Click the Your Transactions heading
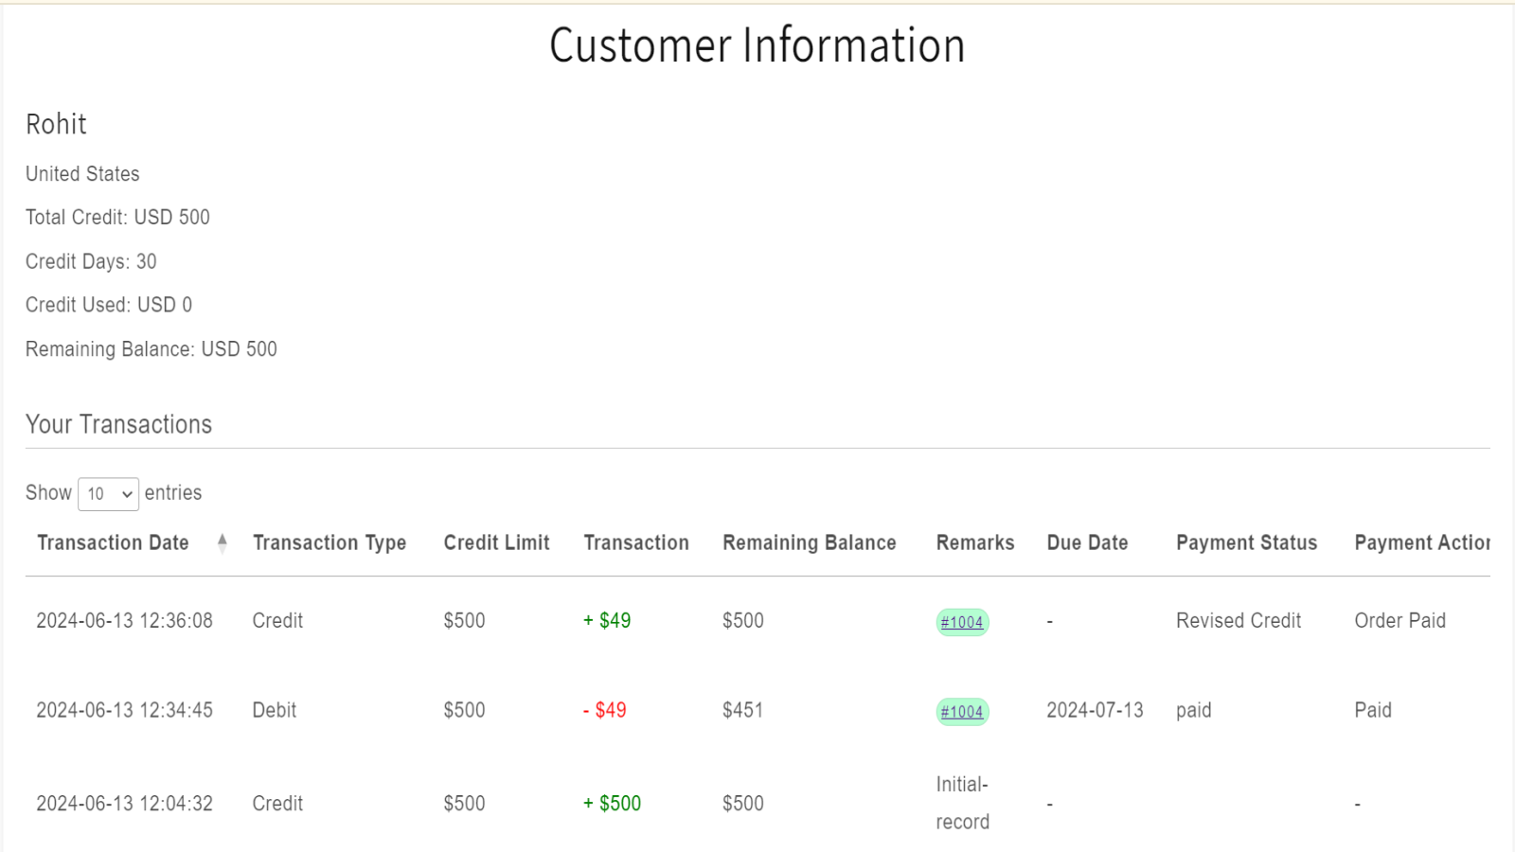This screenshot has height=852, width=1515. (119, 424)
